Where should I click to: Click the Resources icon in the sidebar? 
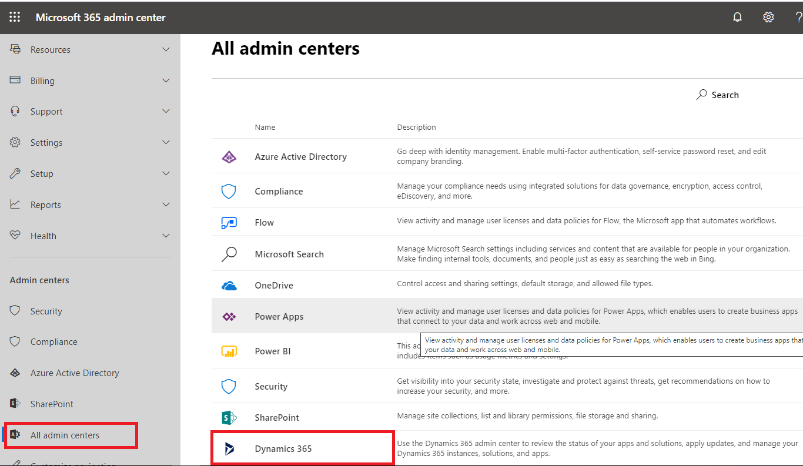click(x=15, y=49)
